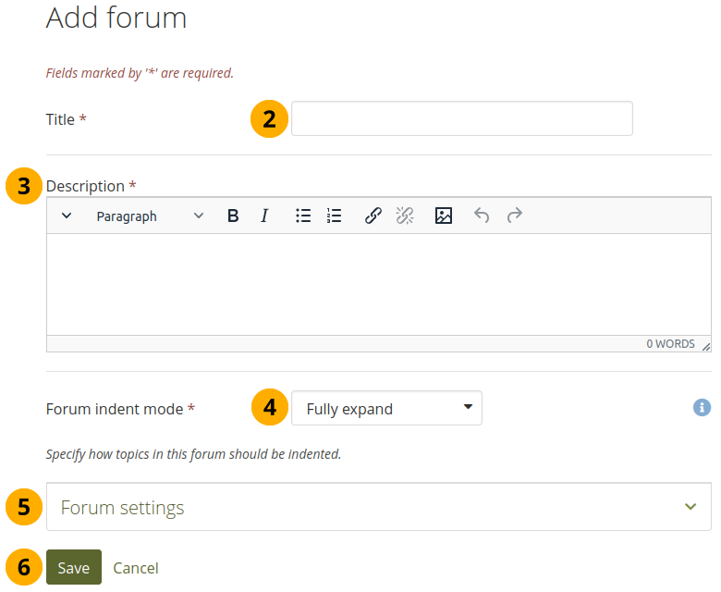
Task: Insert a bulleted list
Action: (x=303, y=216)
